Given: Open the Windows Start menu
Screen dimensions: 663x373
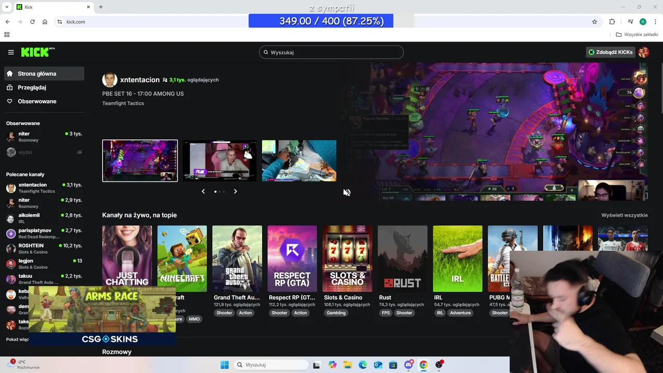Looking at the screenshot, I should point(224,365).
